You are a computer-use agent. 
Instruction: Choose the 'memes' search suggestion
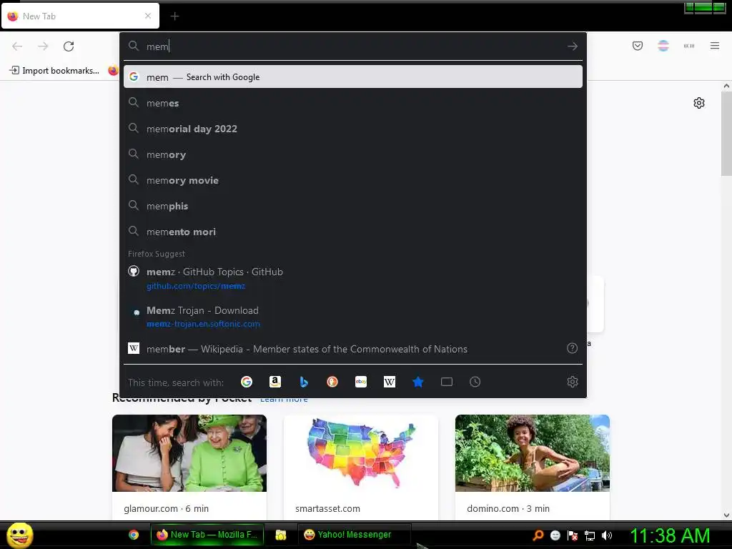point(353,103)
